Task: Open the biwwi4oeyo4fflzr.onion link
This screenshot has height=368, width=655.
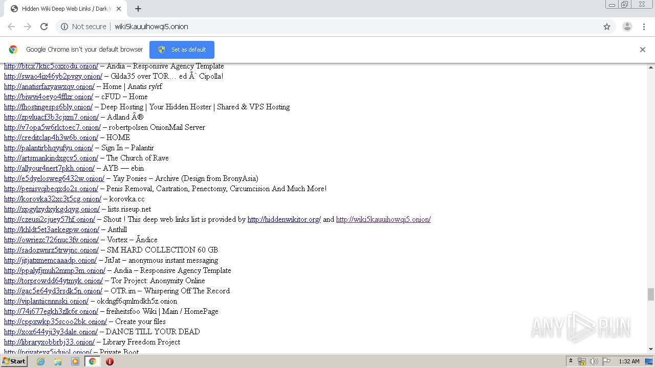Action: click(x=49, y=97)
